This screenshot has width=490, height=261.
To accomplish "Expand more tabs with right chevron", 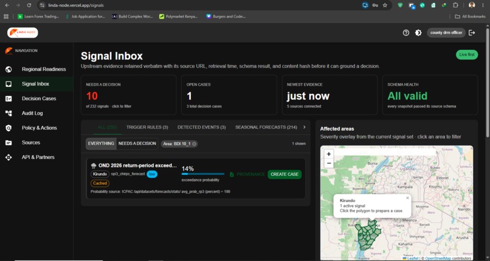I will point(305,127).
